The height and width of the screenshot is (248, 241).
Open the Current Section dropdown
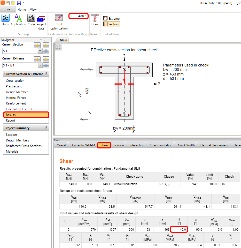click(x=40, y=51)
